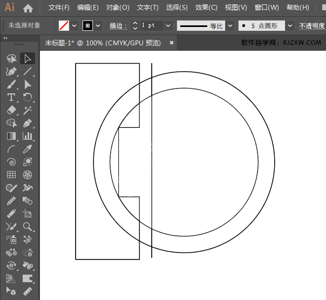This screenshot has height=300, width=326.
Task: Select the Column Graph tool
Action: coord(28,136)
